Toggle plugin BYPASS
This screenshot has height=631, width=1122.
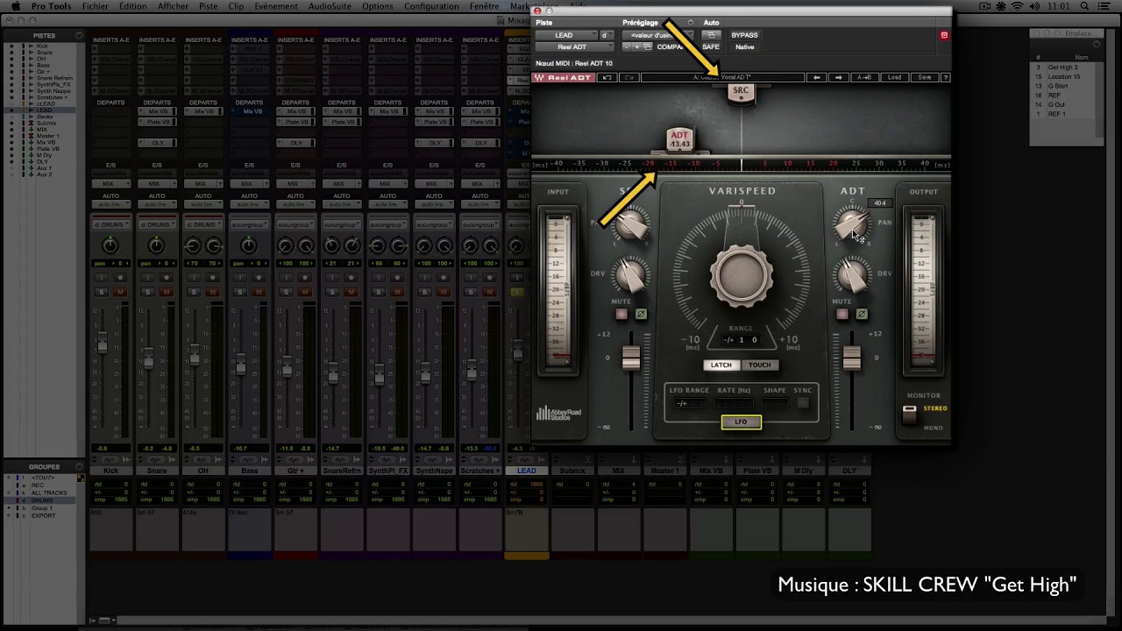coord(744,35)
